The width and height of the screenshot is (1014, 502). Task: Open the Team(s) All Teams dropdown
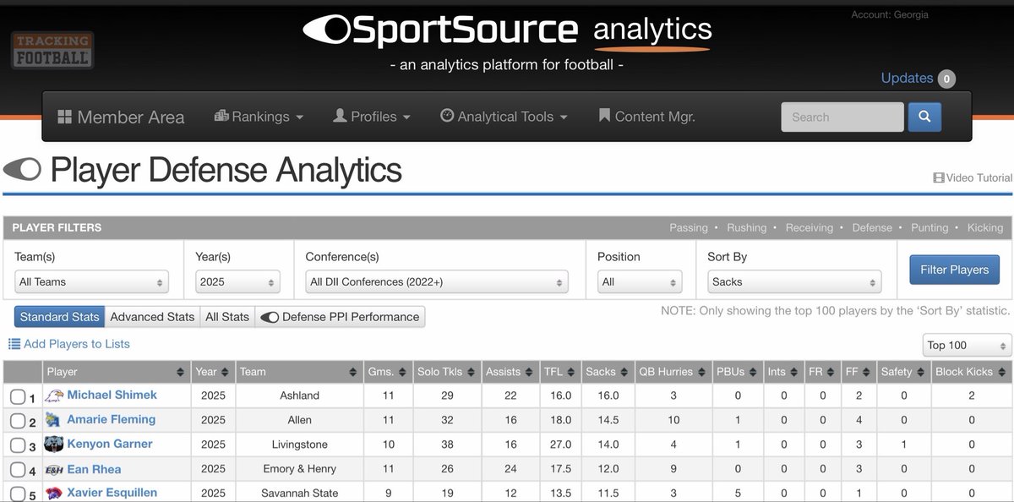(92, 282)
